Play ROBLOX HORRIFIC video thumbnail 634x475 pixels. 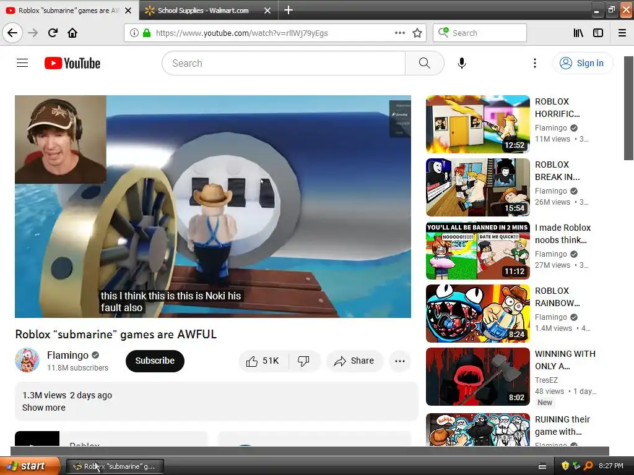coord(477,124)
